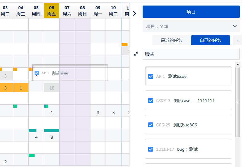The height and width of the screenshot is (167, 242).
Task: Open the more options ellipsis button
Action: point(237,40)
